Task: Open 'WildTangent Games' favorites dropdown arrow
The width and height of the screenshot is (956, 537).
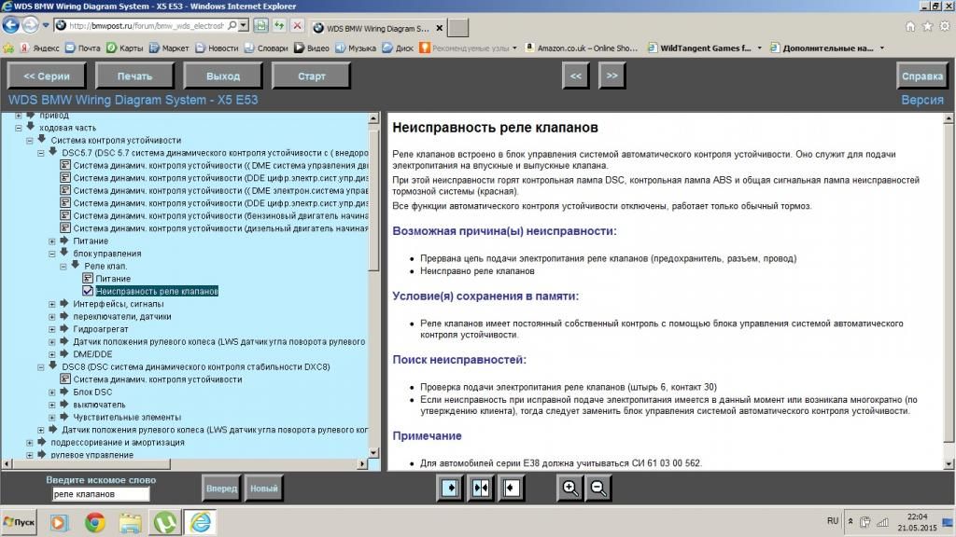Action: tap(760, 48)
